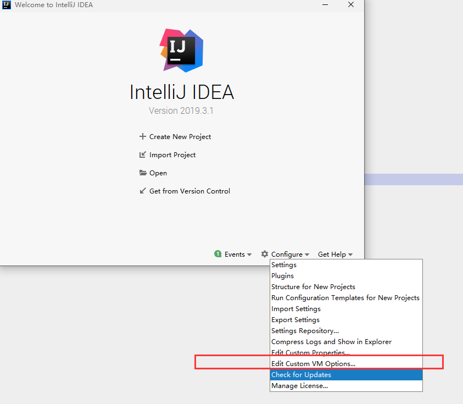This screenshot has width=463, height=404.
Task: Select Edit Custom VM Options...
Action: pyautogui.click(x=346, y=364)
